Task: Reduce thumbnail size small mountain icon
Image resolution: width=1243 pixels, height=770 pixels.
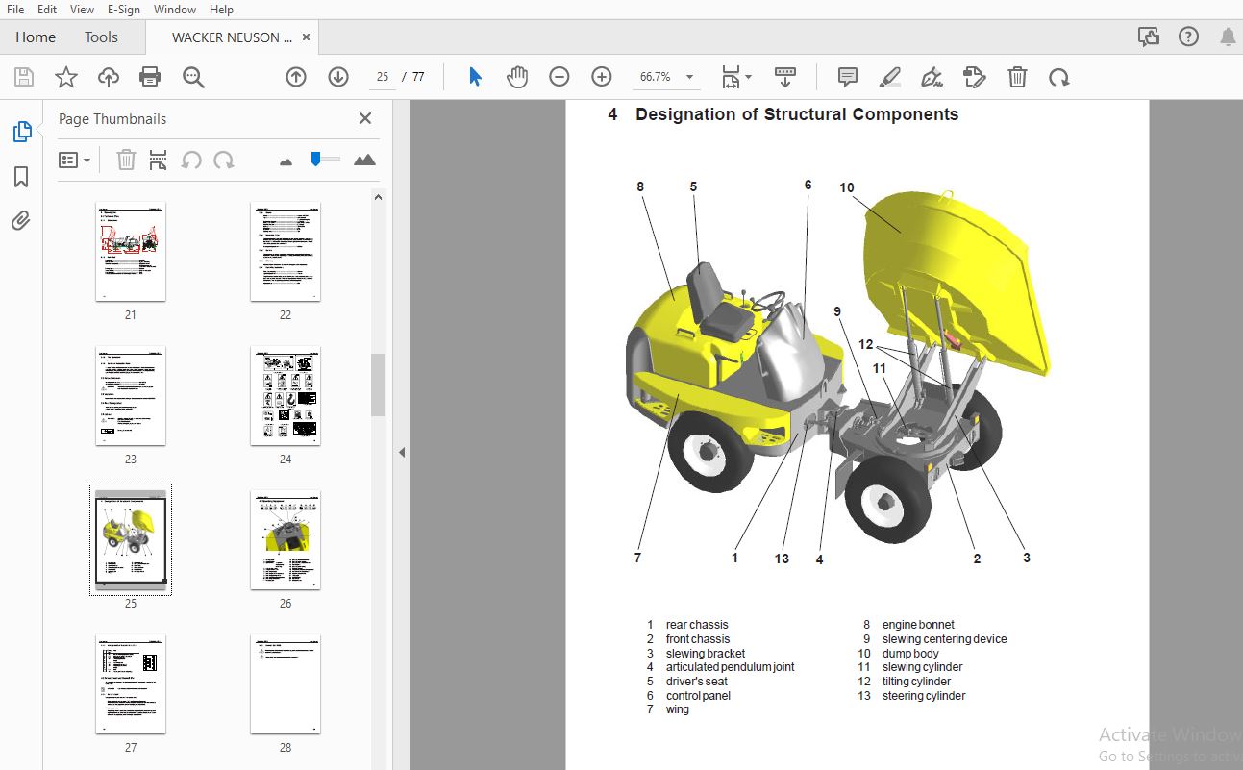Action: click(286, 161)
